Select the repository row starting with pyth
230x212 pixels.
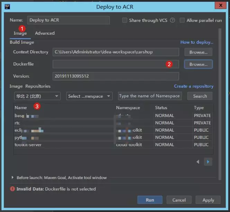[x=113, y=138]
